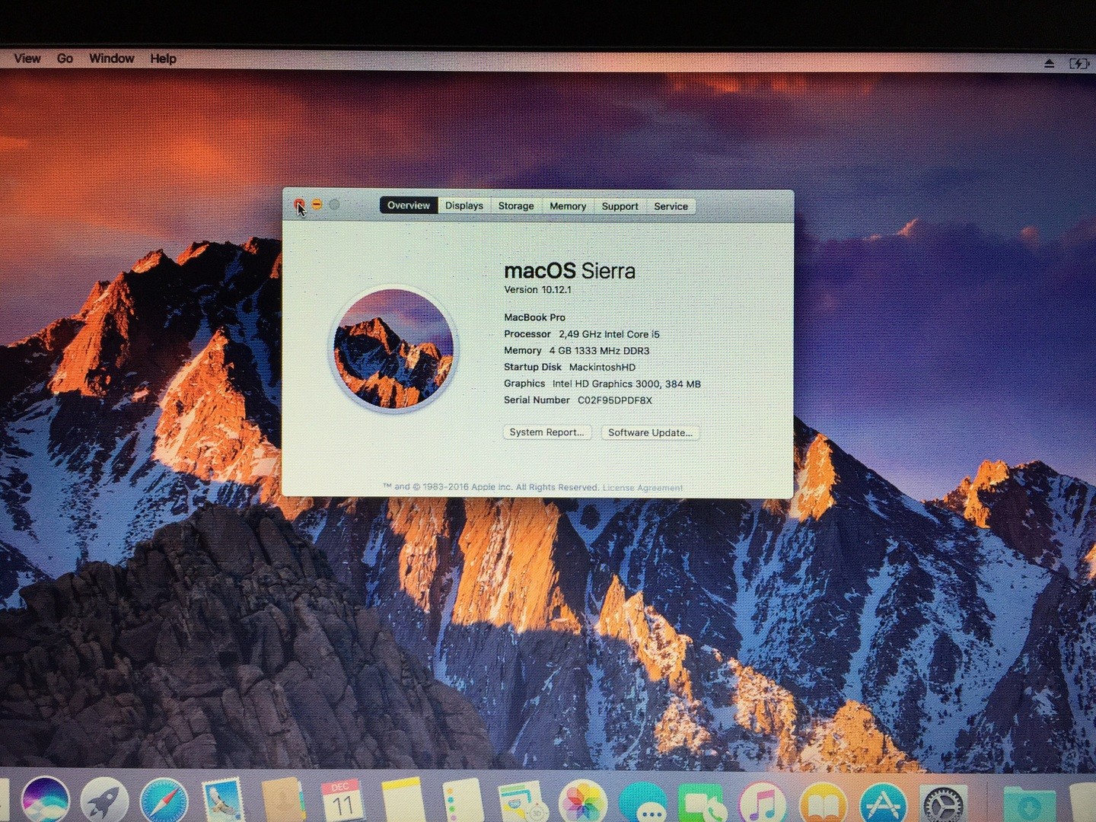This screenshot has height=822, width=1096.
Task: Open Messages speech bubble icon
Action: tap(643, 803)
